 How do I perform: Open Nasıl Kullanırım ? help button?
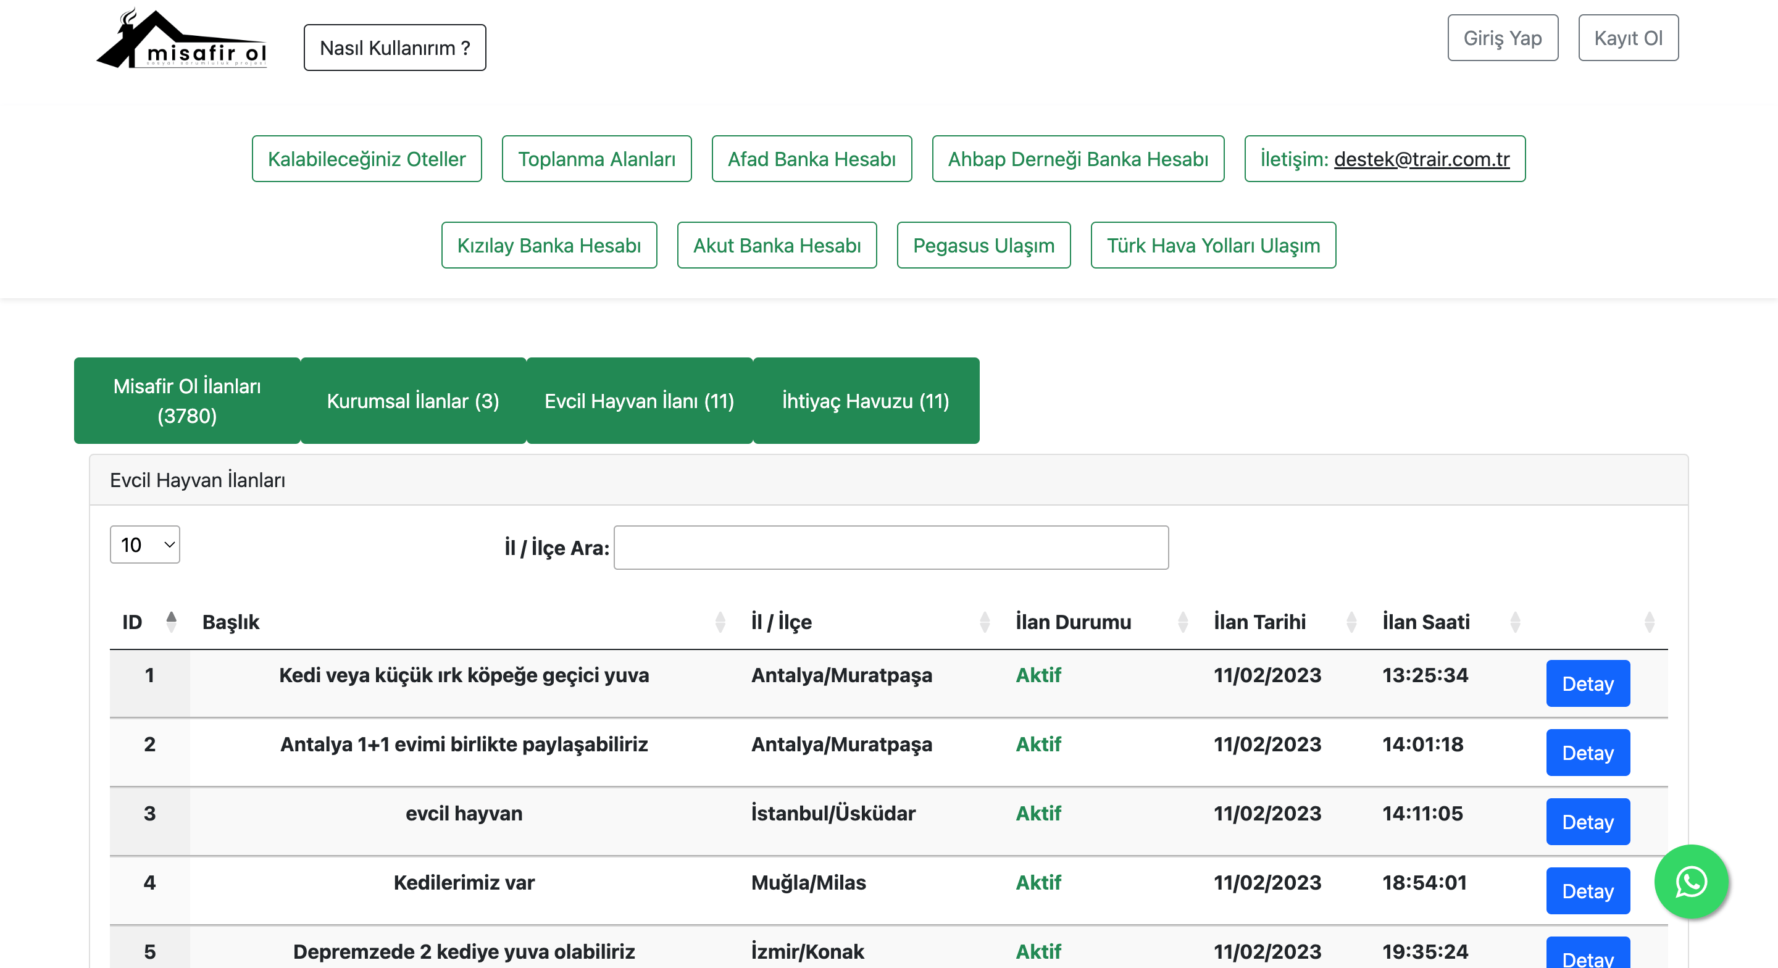(395, 48)
